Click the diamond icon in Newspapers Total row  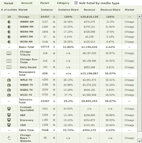coord(54,73)
